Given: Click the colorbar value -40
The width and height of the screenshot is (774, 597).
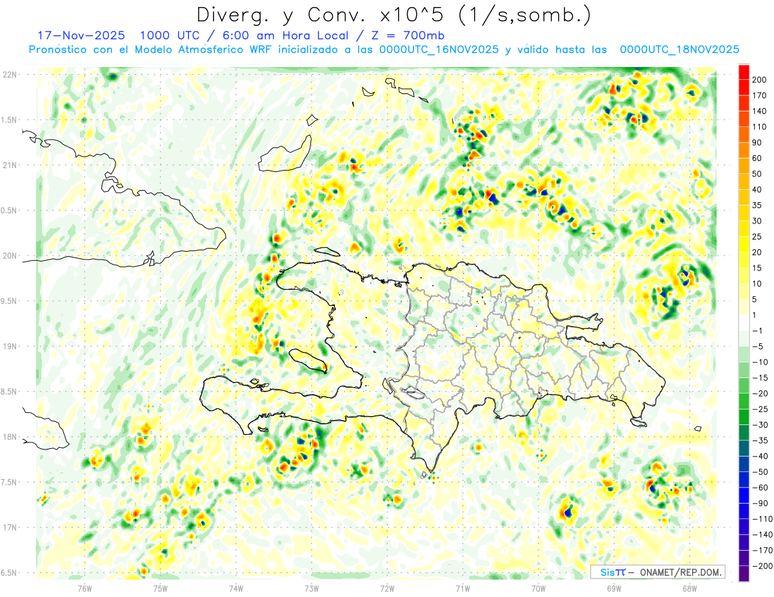Looking at the screenshot, I should [760, 457].
